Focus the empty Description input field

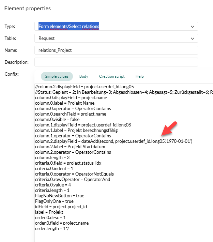(116, 62)
